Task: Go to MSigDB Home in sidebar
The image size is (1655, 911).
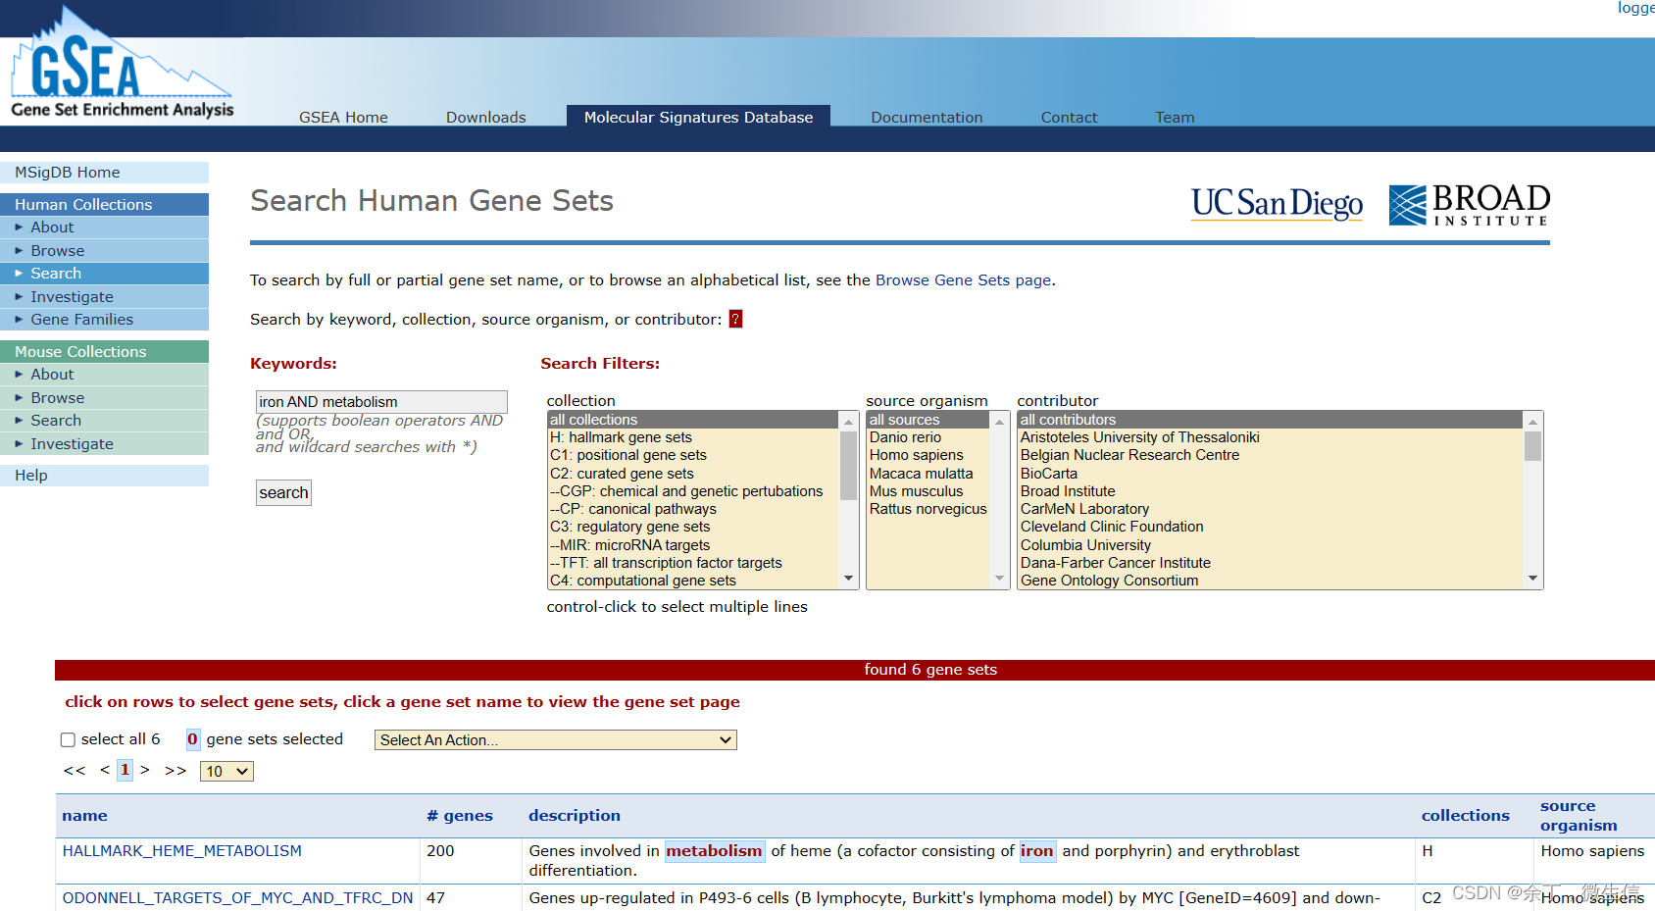Action: pyautogui.click(x=104, y=173)
